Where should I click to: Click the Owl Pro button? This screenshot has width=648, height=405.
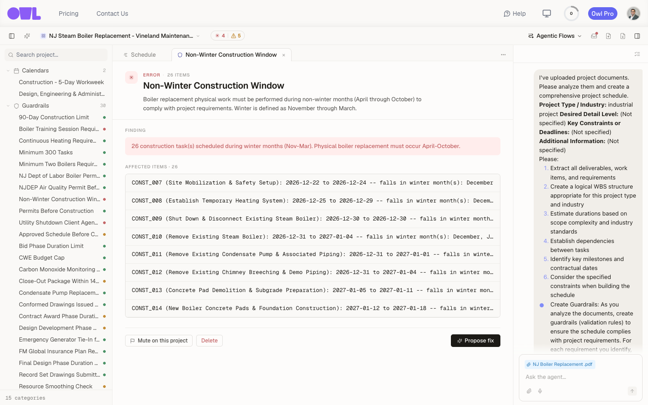point(603,13)
